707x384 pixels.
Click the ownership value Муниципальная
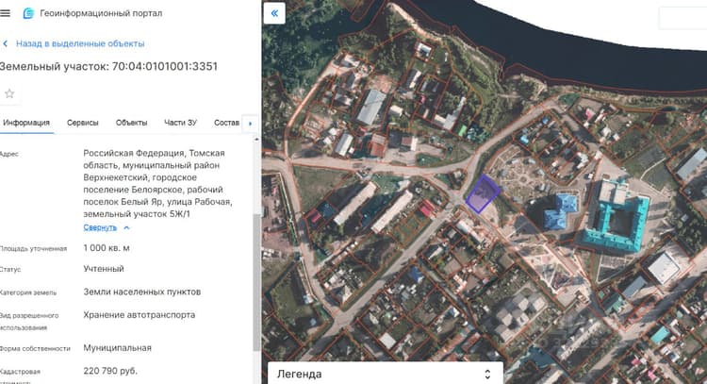(x=117, y=348)
